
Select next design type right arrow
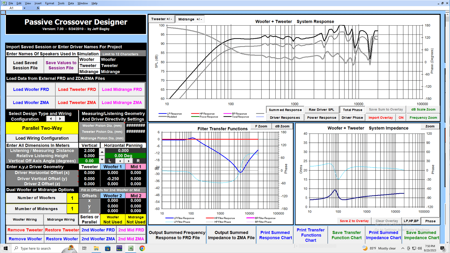pos(60,119)
